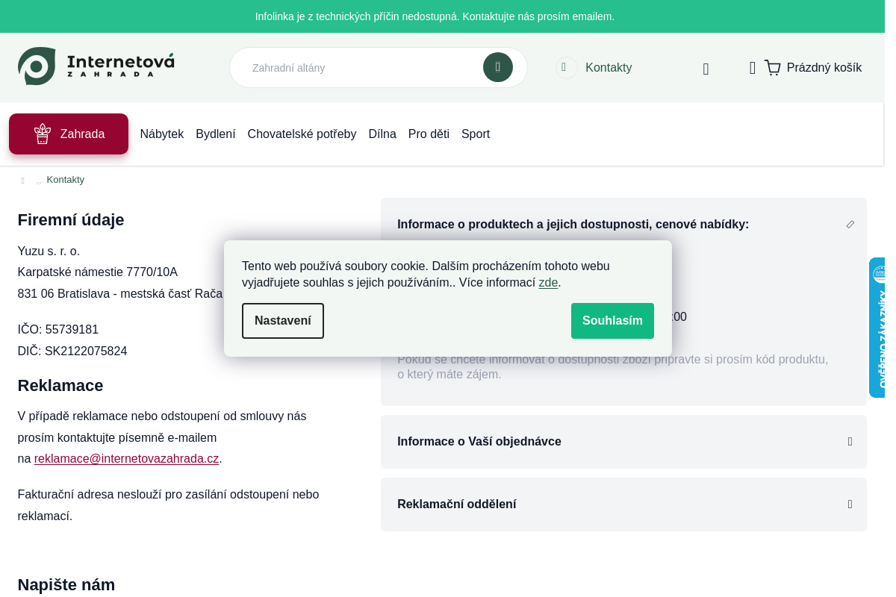Click the Yuzu s. r. o. company name
This screenshot has height=597, width=896.
coord(49,251)
